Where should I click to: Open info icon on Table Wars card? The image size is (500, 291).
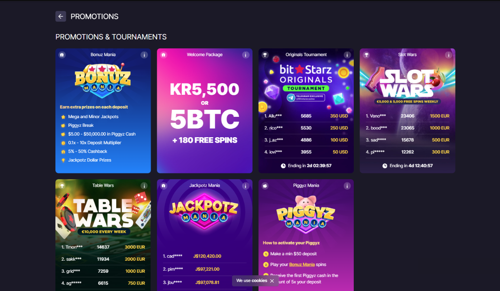pos(144,186)
